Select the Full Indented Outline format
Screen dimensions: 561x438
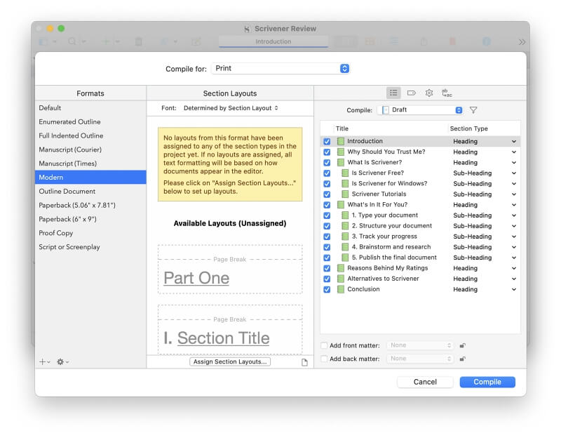click(90, 135)
